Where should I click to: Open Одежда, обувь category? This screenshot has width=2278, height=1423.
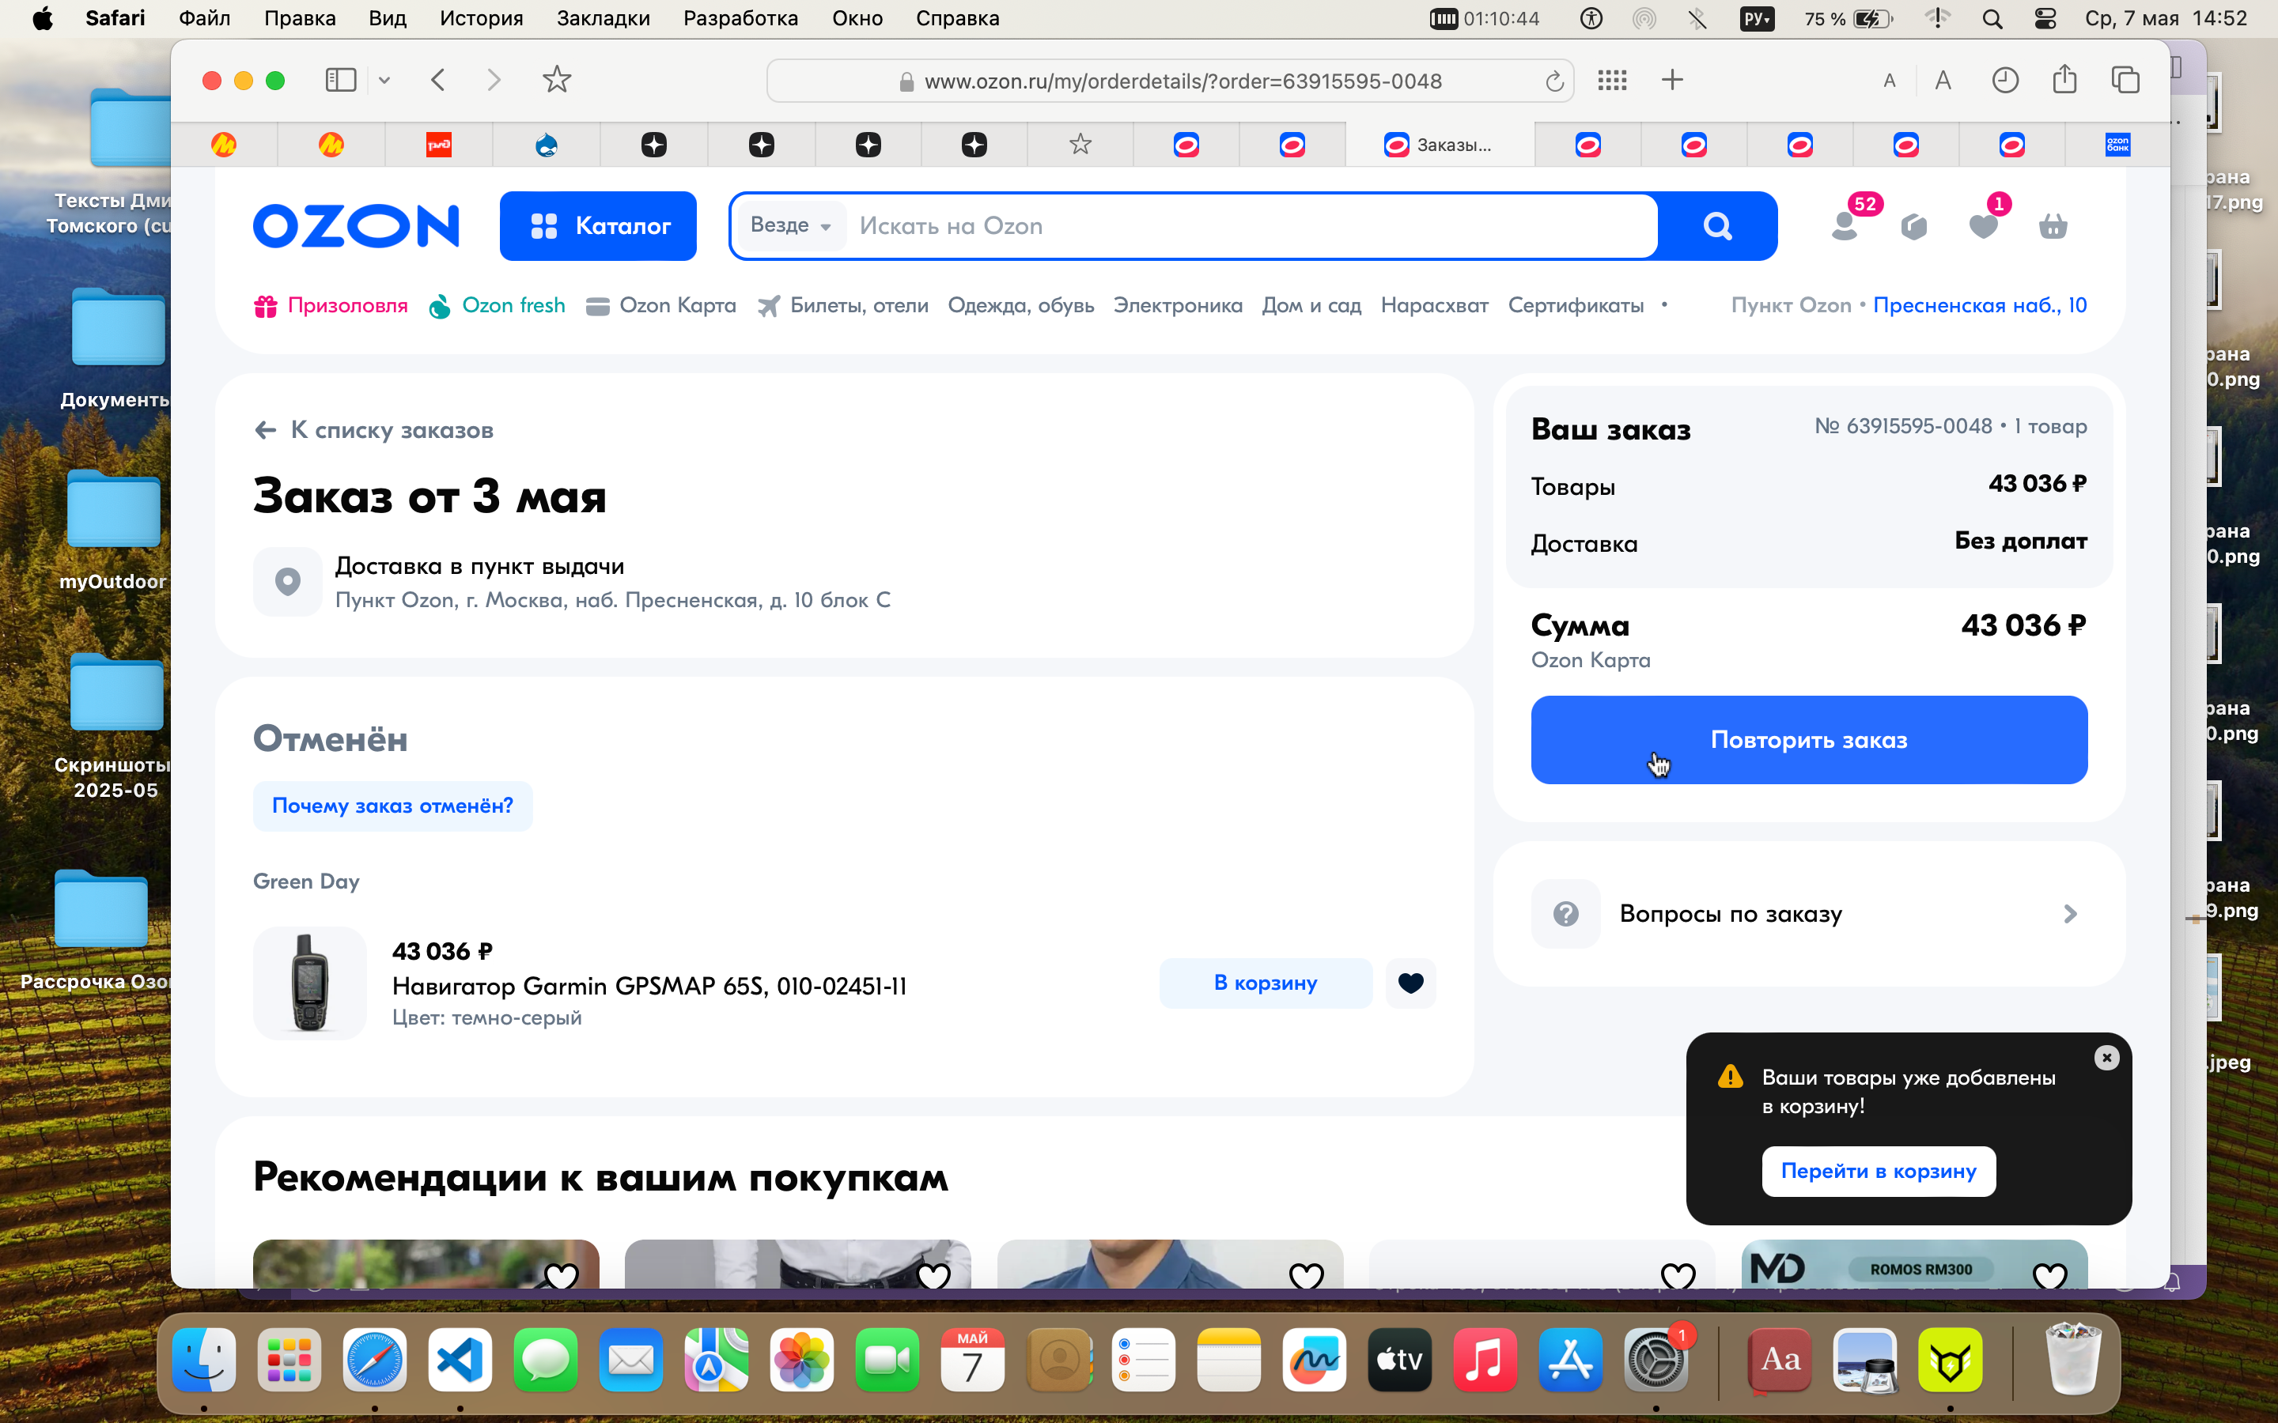coord(1020,305)
